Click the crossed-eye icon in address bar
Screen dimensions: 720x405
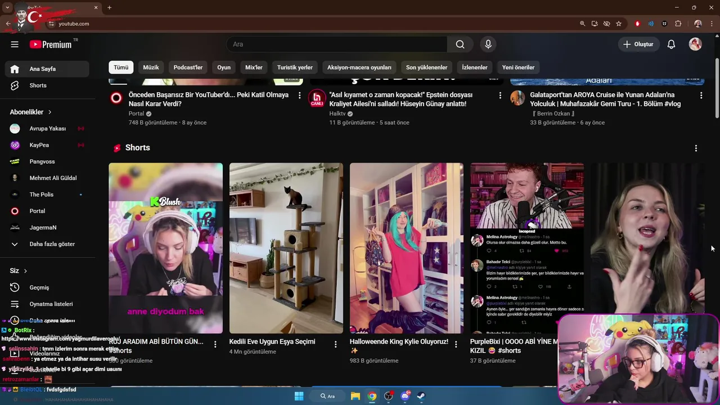[606, 24]
